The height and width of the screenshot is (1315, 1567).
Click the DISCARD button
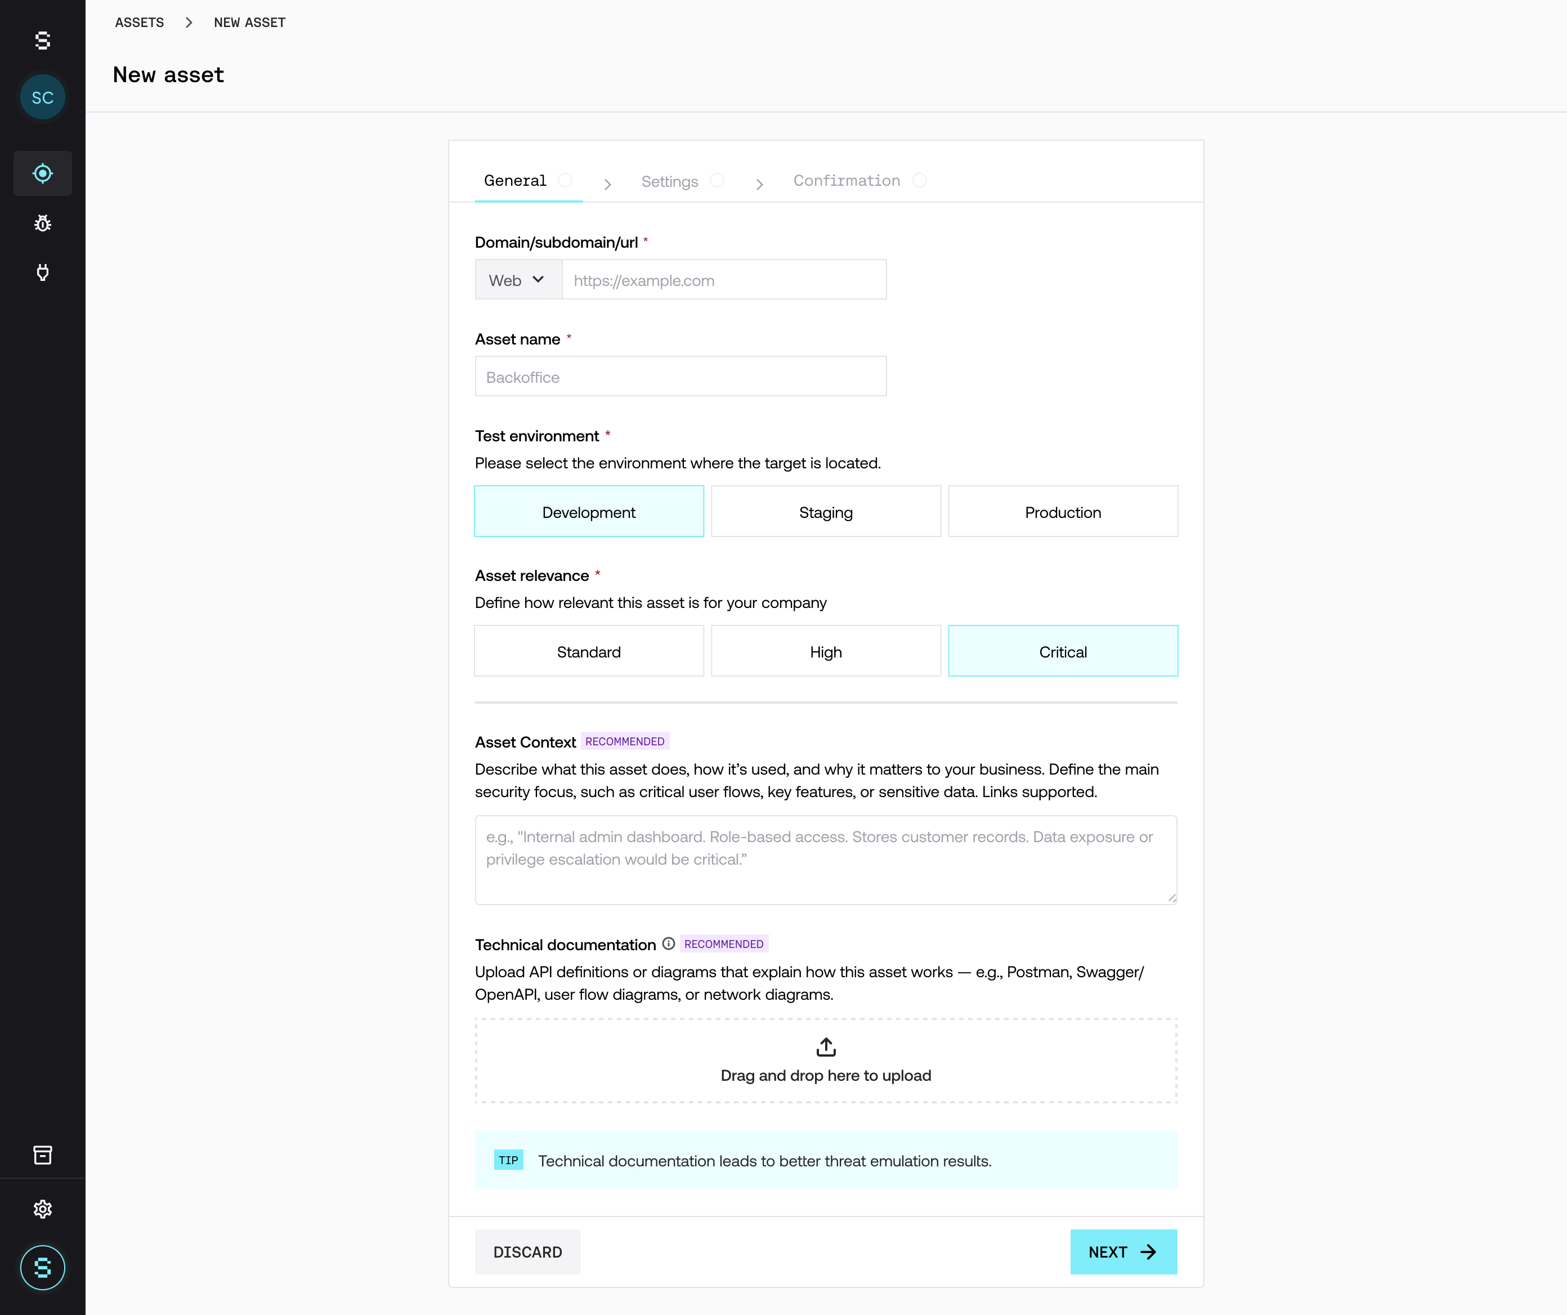coord(527,1251)
